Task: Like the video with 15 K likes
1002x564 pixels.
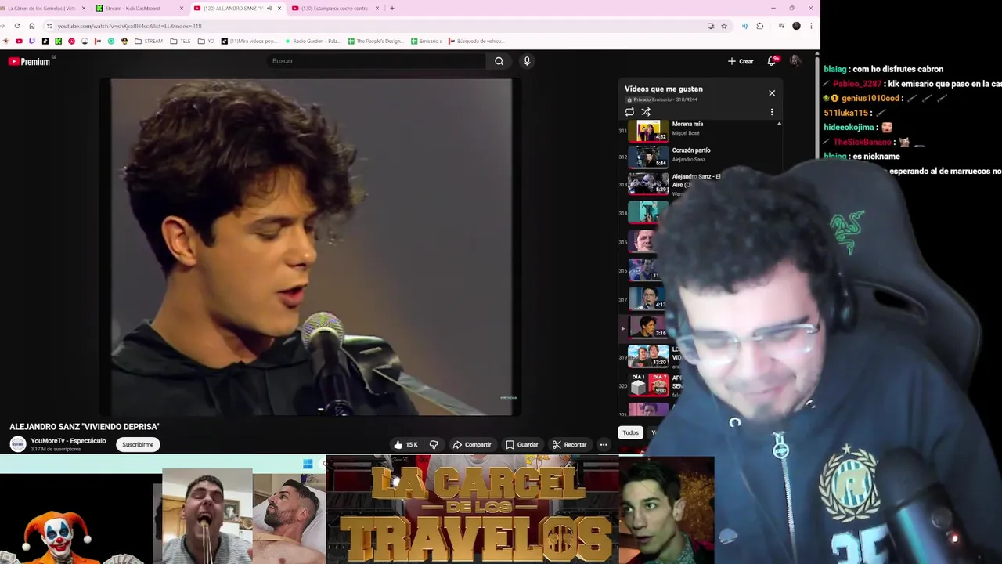Action: (405, 444)
